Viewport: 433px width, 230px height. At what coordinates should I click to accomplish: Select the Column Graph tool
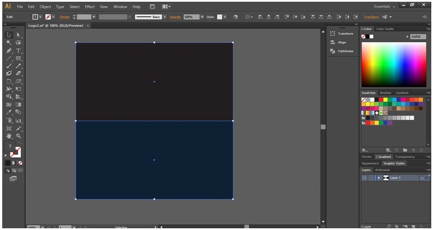point(18,120)
